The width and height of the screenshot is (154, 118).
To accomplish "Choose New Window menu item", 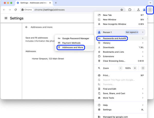I will coord(121,20).
